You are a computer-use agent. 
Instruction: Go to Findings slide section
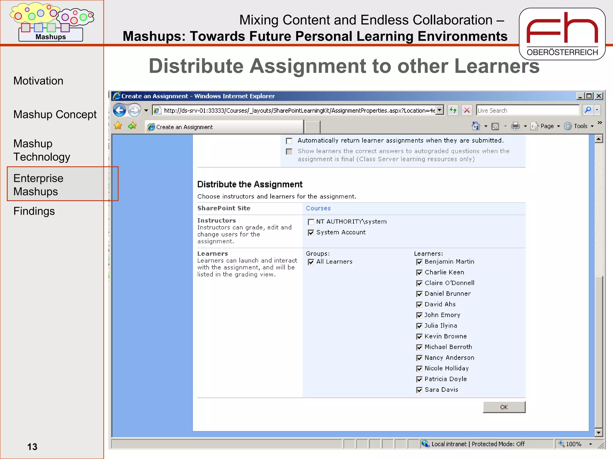(x=34, y=211)
